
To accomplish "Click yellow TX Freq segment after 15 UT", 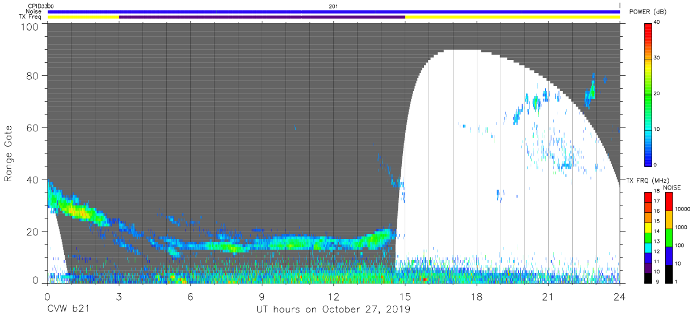I will (512, 17).
